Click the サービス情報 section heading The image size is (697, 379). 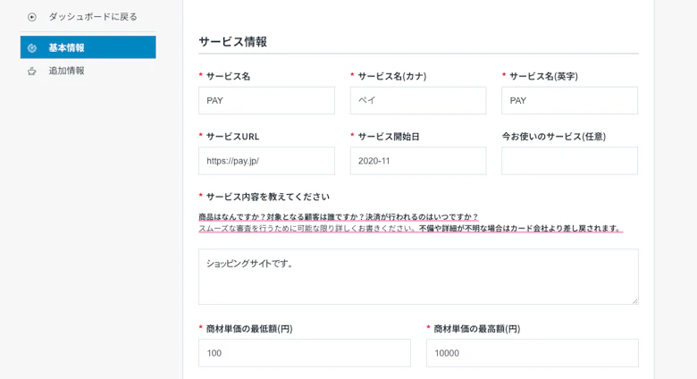coord(232,41)
